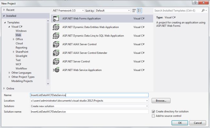Collapse the Visual C# tree node

[9, 27]
